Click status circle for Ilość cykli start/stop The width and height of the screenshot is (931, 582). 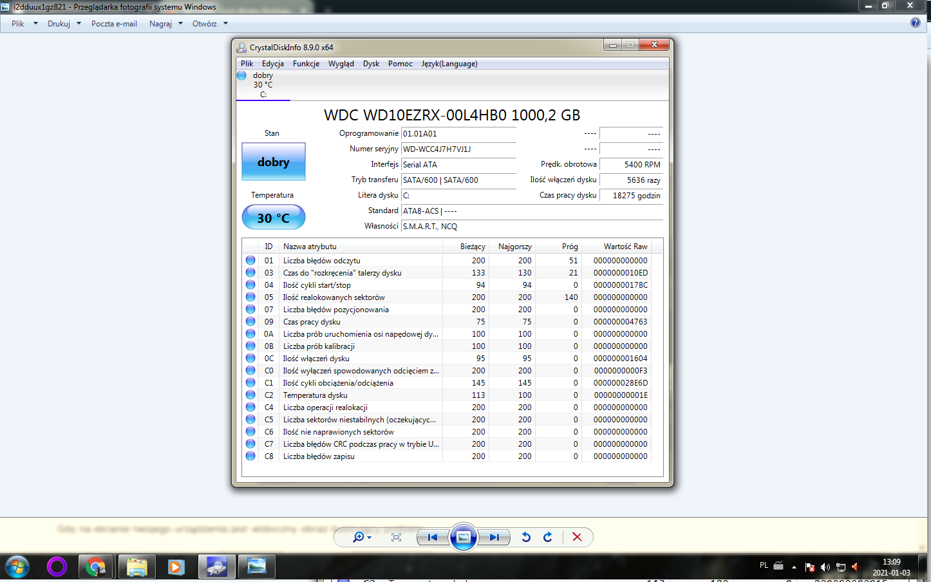250,285
